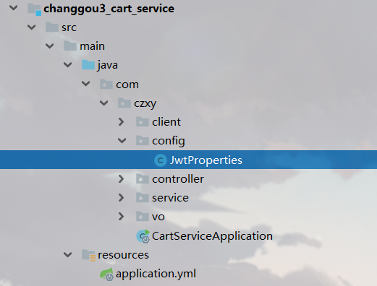Image resolution: width=377 pixels, height=286 pixels.
Task: Click the src folder icon
Action: pyautogui.click(x=52, y=27)
